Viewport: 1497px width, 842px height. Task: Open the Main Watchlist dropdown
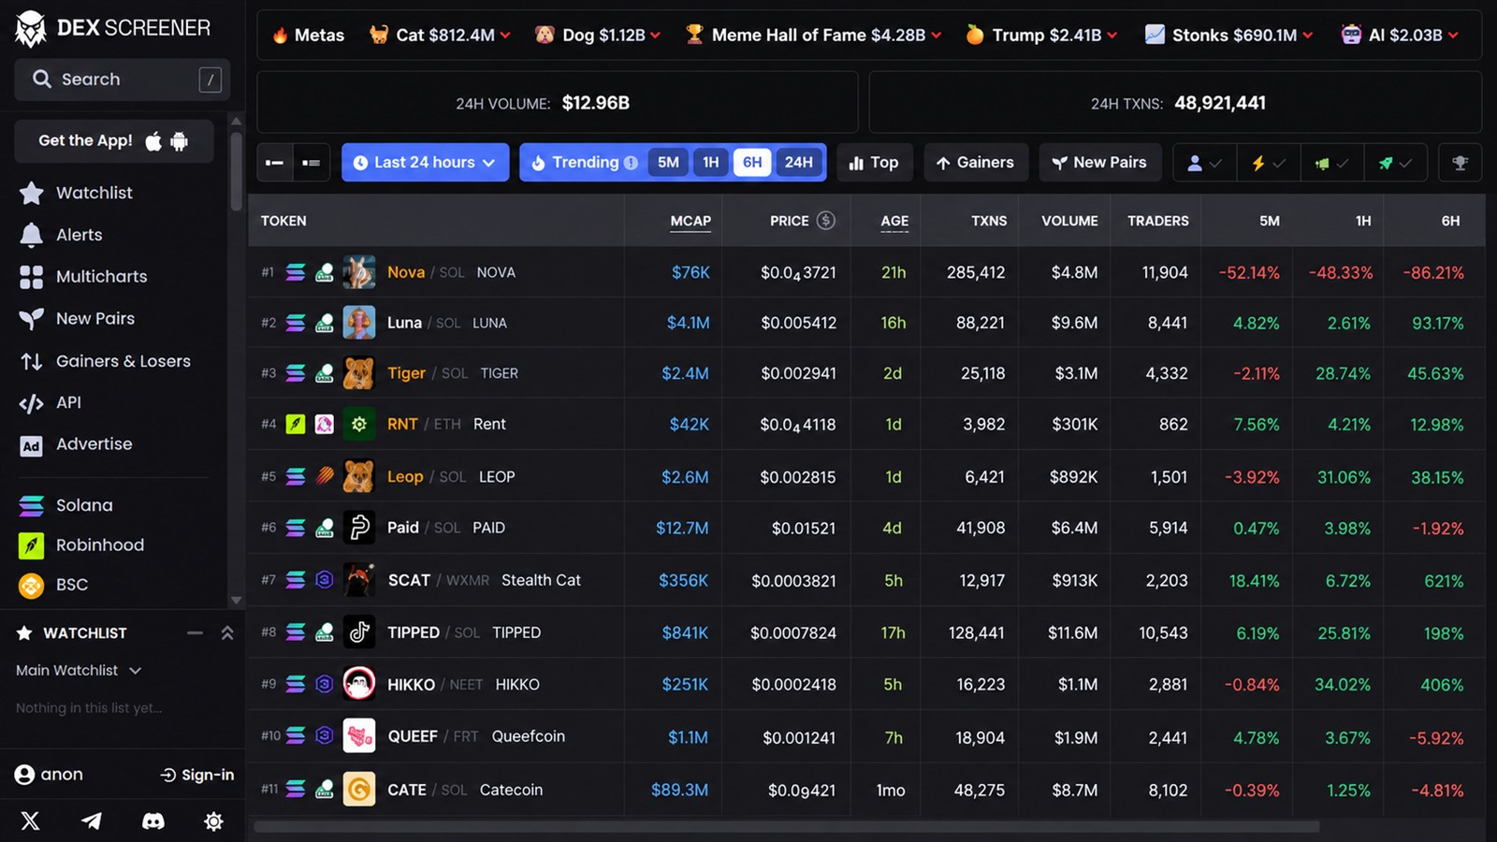point(79,671)
